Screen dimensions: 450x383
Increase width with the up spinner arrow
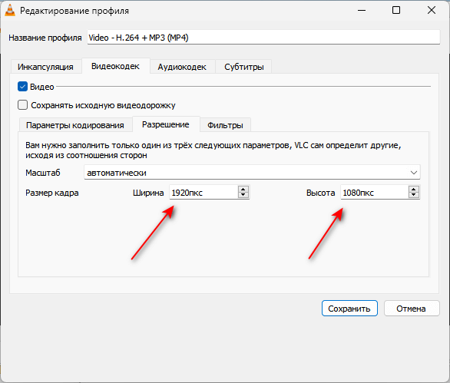pyautogui.click(x=243, y=190)
